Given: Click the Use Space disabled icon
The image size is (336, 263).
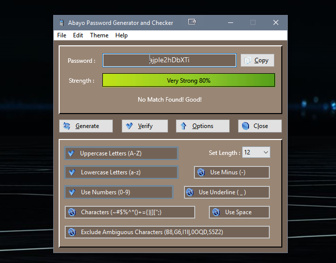Looking at the screenshot, I should pyautogui.click(x=216, y=212).
